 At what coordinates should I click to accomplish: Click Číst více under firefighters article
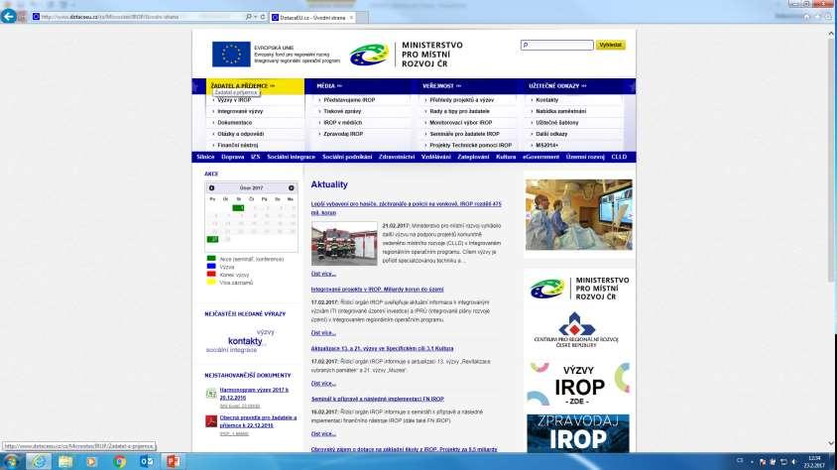(323, 274)
